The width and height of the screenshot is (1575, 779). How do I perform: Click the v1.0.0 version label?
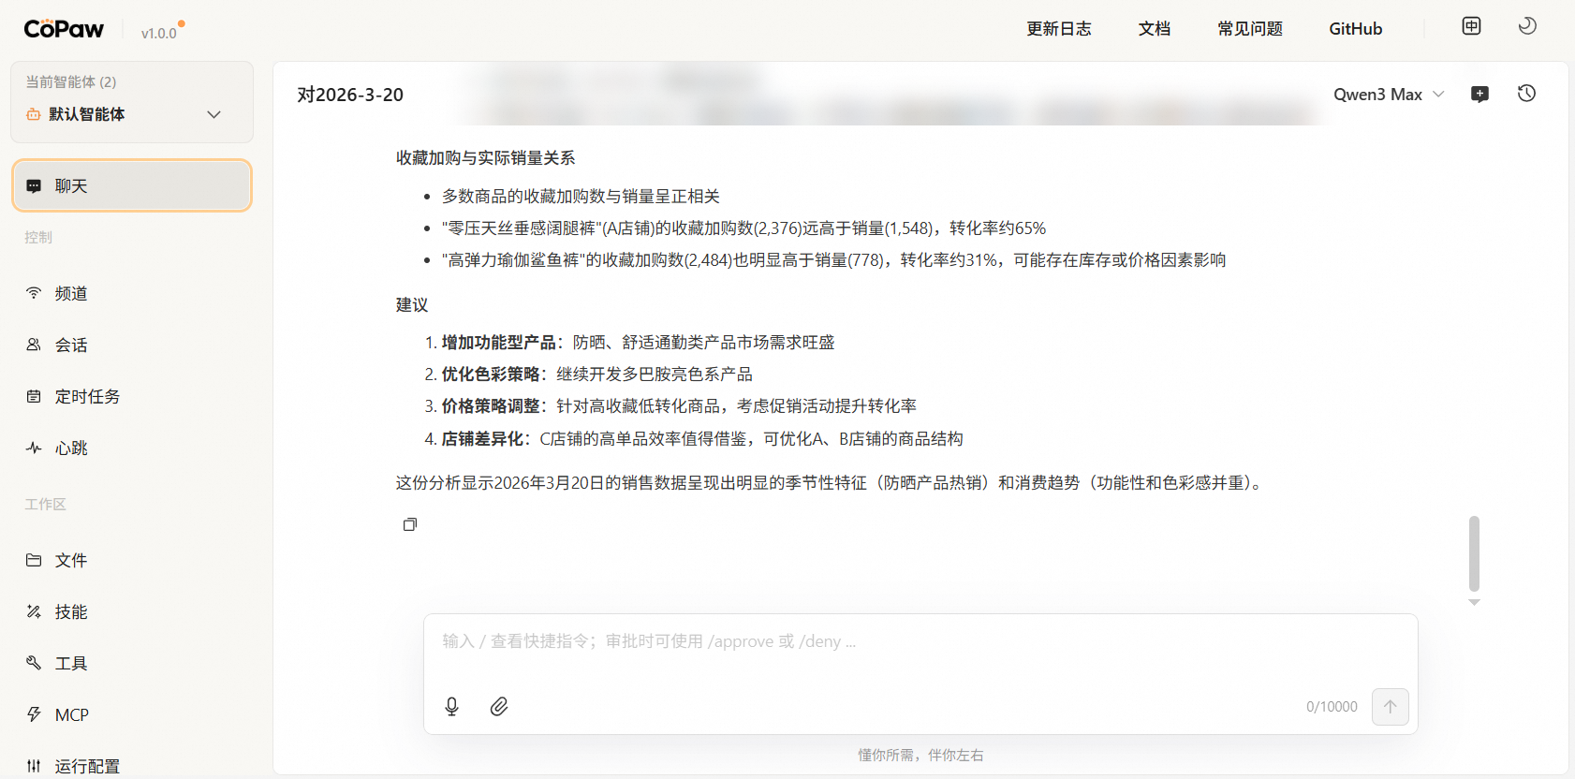tap(159, 33)
